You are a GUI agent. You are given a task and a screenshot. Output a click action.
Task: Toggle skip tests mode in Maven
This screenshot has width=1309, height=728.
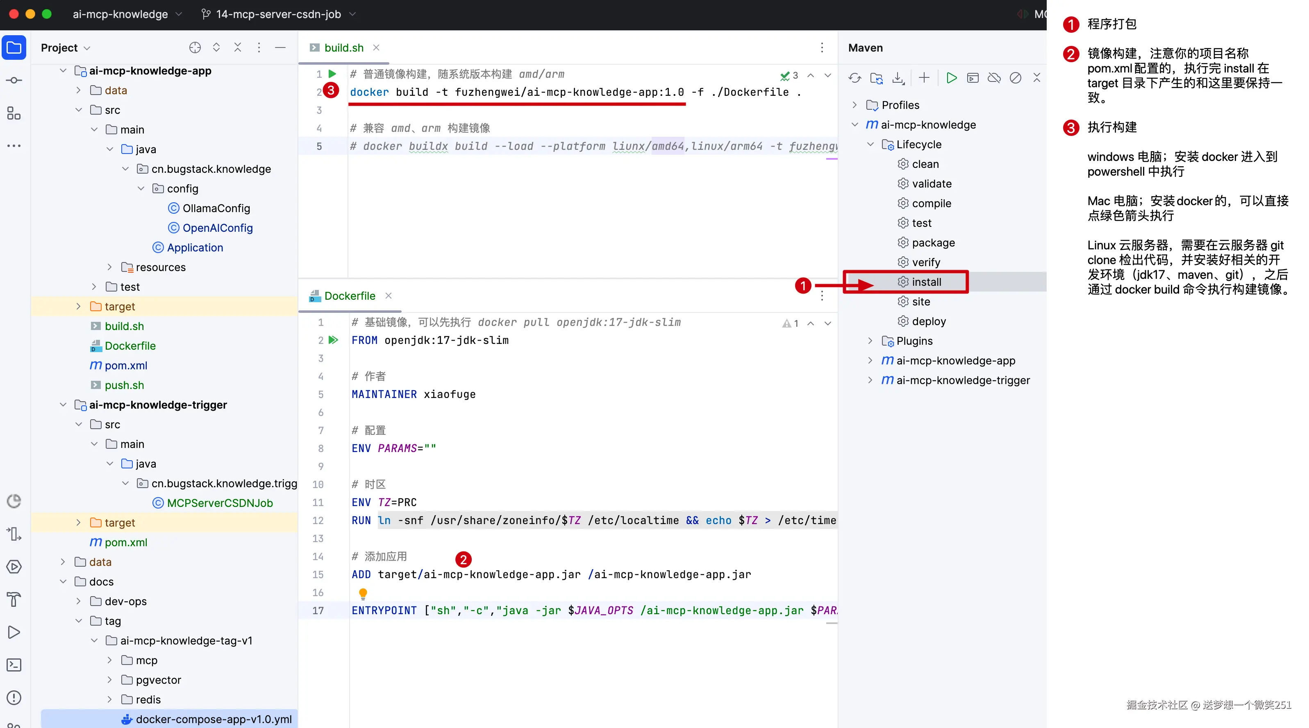point(1015,78)
